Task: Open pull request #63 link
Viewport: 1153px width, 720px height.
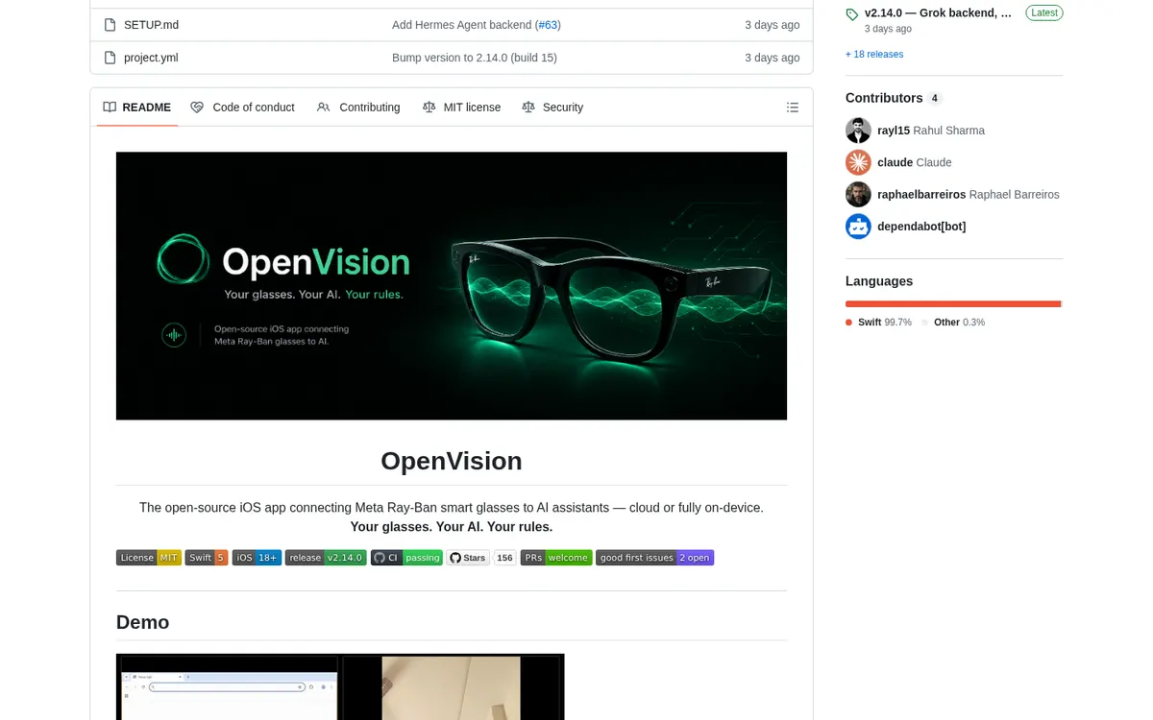Action: coord(548,25)
